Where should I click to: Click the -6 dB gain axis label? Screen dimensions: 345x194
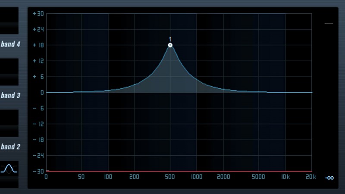pyautogui.click(x=38, y=109)
